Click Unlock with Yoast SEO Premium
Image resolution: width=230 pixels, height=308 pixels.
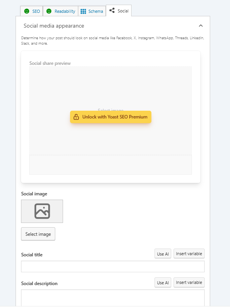tap(111, 117)
